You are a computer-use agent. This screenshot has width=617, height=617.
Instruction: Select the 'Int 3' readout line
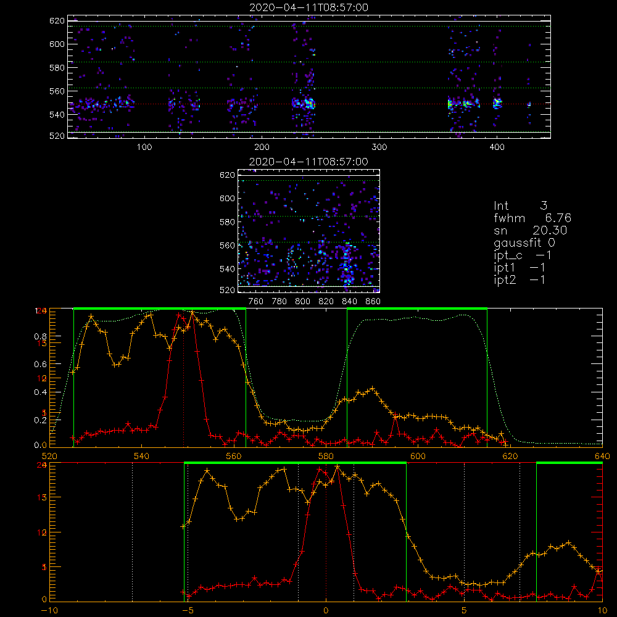(521, 205)
